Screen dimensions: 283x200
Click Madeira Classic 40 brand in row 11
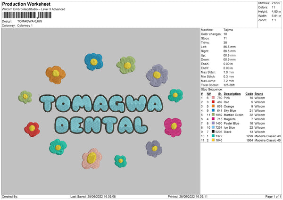[x=267, y=140]
